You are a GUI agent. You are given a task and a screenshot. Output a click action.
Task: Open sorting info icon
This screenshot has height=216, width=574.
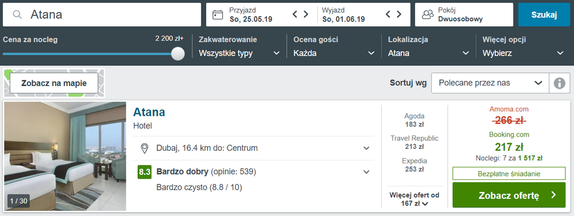(559, 83)
